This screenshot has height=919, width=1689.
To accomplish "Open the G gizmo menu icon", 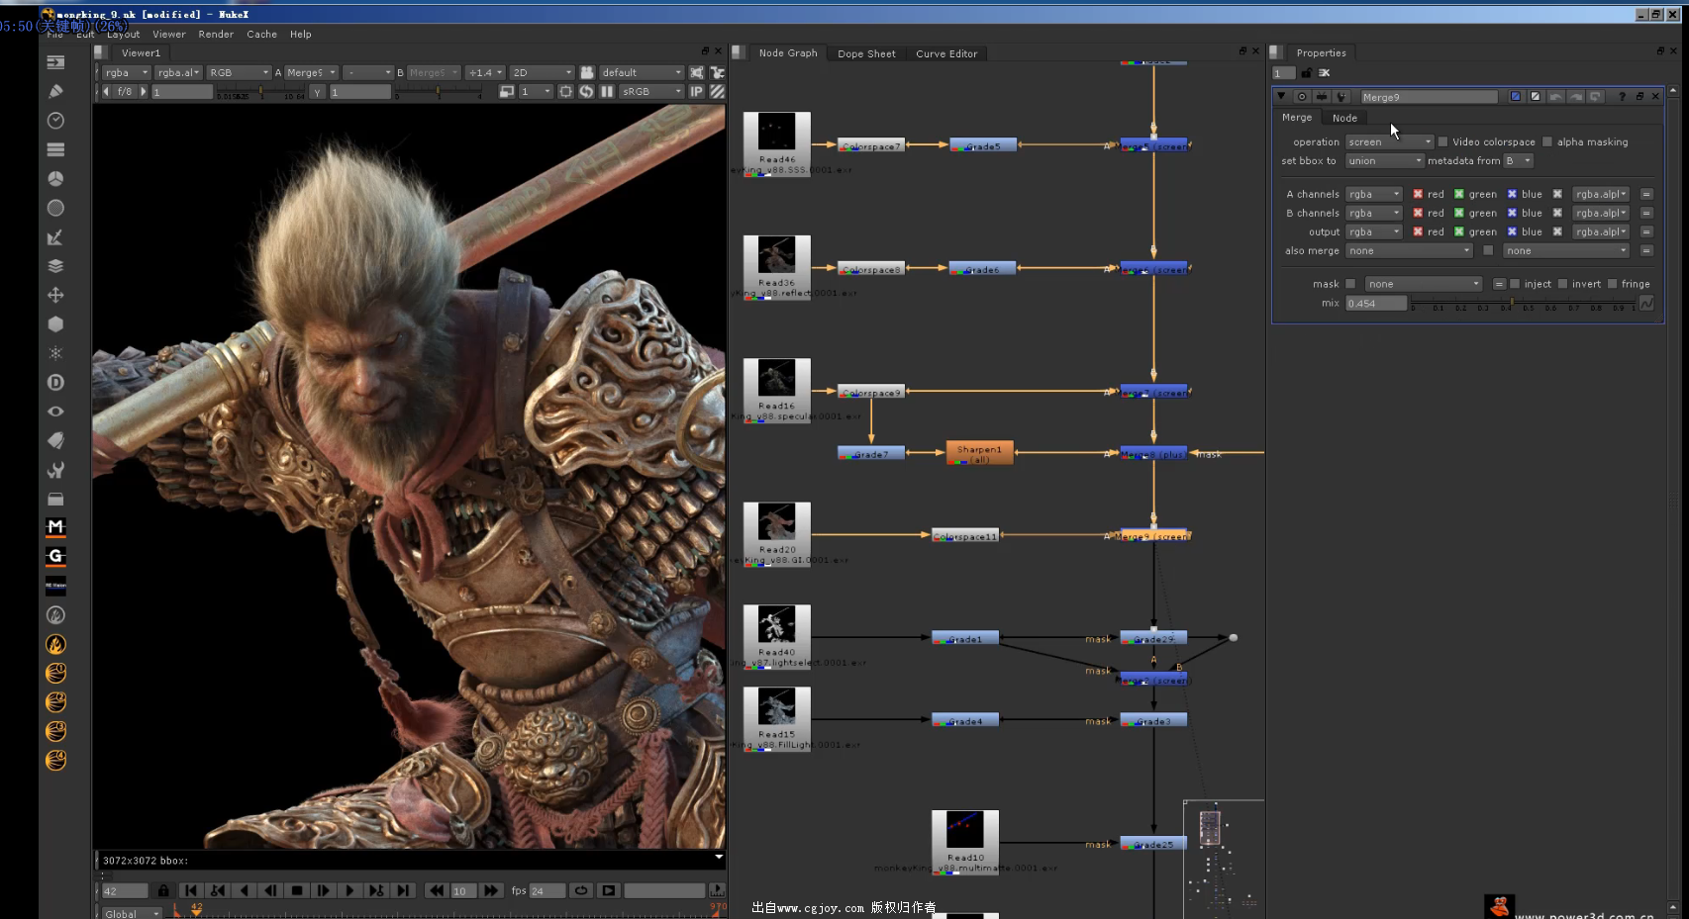I will click(x=55, y=557).
